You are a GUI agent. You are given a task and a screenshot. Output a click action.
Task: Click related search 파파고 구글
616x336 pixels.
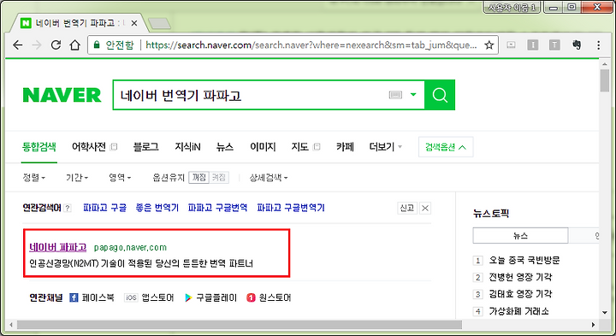(105, 208)
